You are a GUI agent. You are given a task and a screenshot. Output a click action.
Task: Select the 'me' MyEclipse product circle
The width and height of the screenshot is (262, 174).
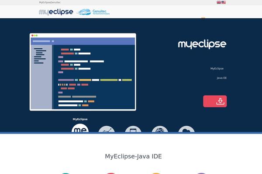click(80, 128)
